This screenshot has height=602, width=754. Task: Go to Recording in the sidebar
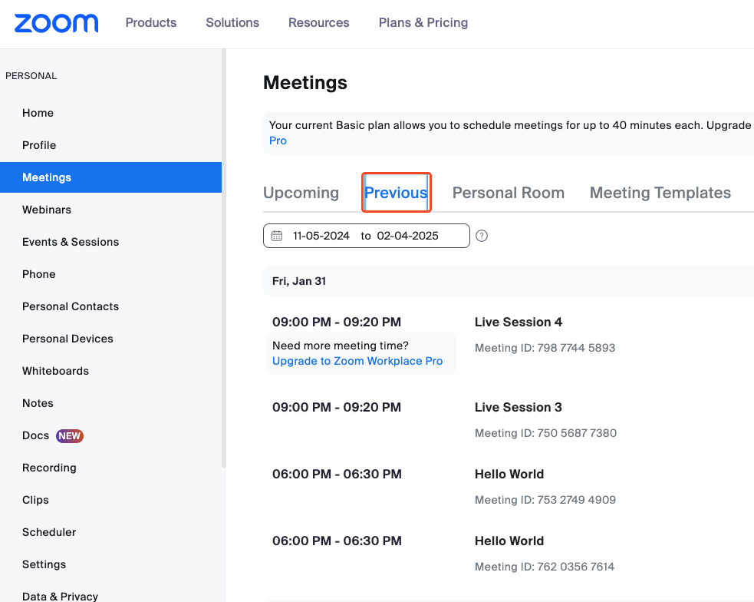pos(49,468)
